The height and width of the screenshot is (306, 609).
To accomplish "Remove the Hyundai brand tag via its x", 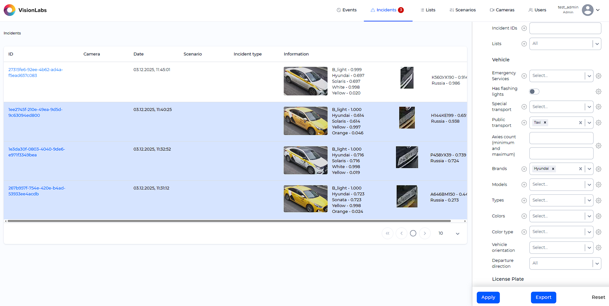I will [553, 168].
